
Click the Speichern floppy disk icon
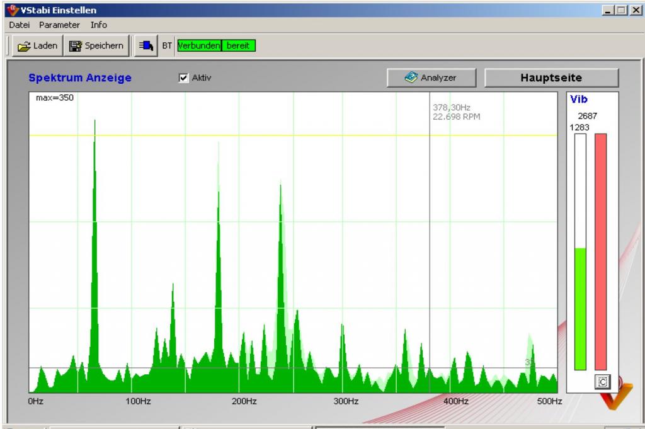pos(76,46)
